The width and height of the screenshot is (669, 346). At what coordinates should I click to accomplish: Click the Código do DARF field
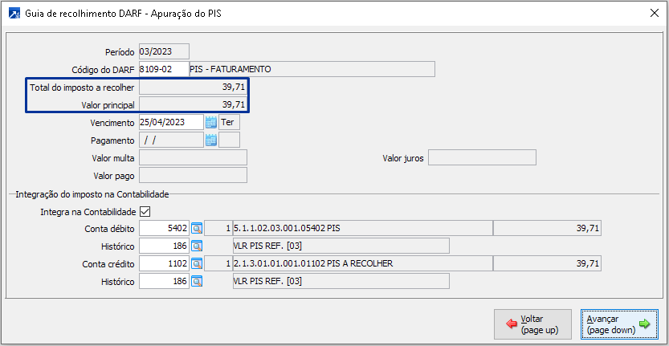pos(163,69)
